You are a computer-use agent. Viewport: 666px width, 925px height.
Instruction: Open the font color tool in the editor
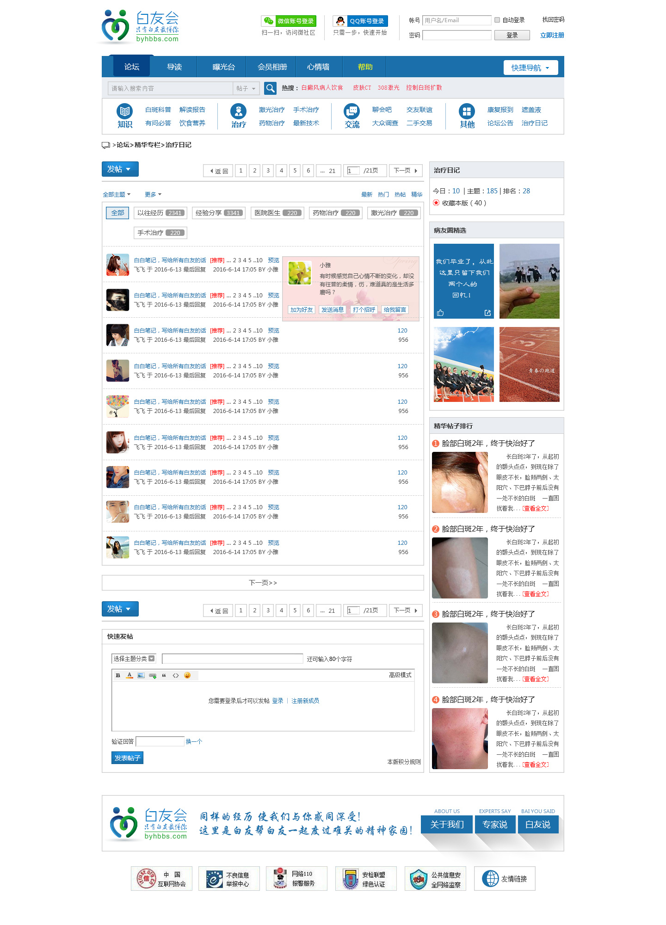(x=129, y=675)
